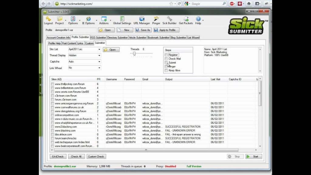Reload the page in the browser

179,4
